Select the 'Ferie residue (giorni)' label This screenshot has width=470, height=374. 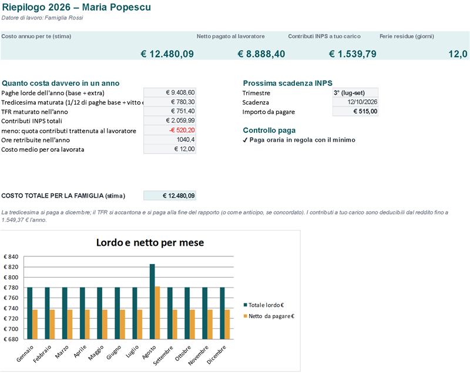407,36
